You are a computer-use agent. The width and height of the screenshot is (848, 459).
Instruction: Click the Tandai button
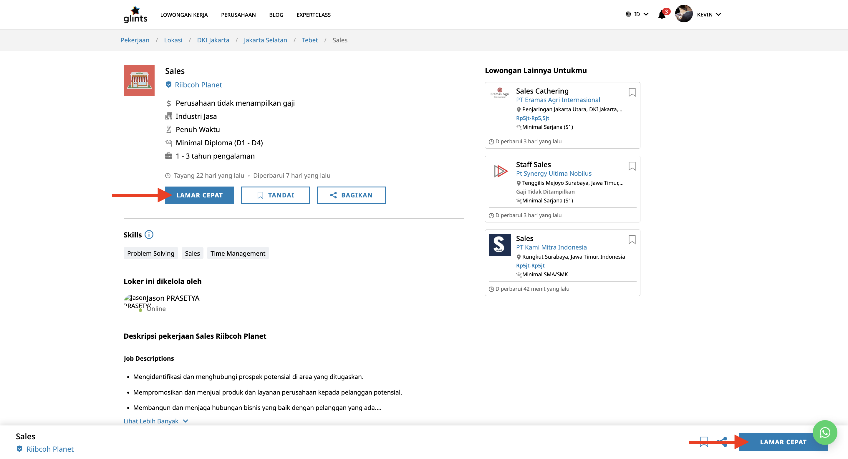pos(275,195)
